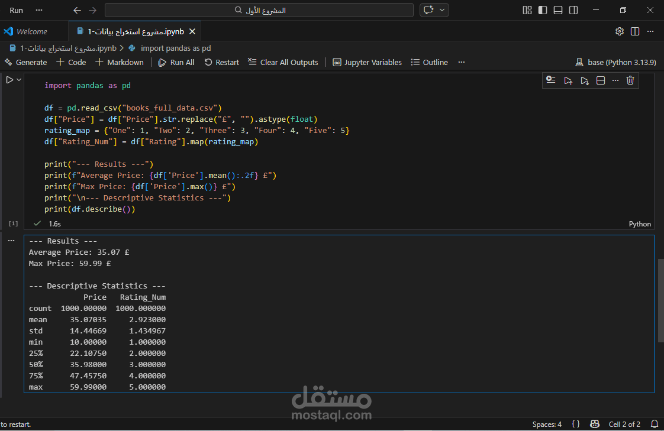The image size is (664, 431).
Task: Execute above cells icon
Action: (568, 80)
